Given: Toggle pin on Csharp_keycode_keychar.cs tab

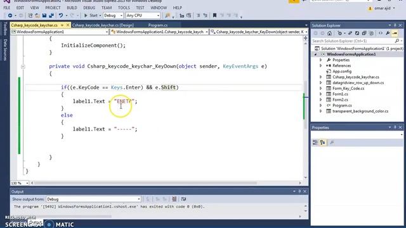Looking at the screenshot, I should pos(62,25).
